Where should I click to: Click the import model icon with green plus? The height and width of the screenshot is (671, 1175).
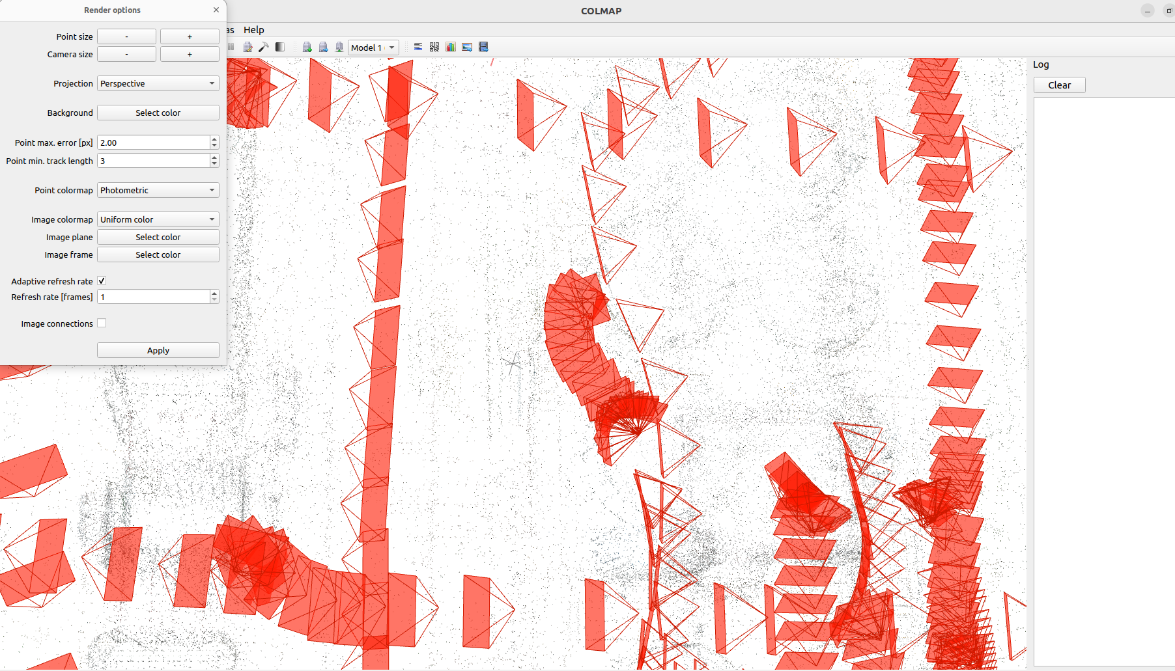(x=307, y=47)
